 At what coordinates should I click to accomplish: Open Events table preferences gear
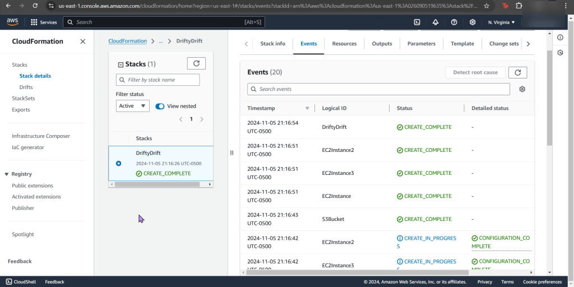pyautogui.click(x=522, y=89)
